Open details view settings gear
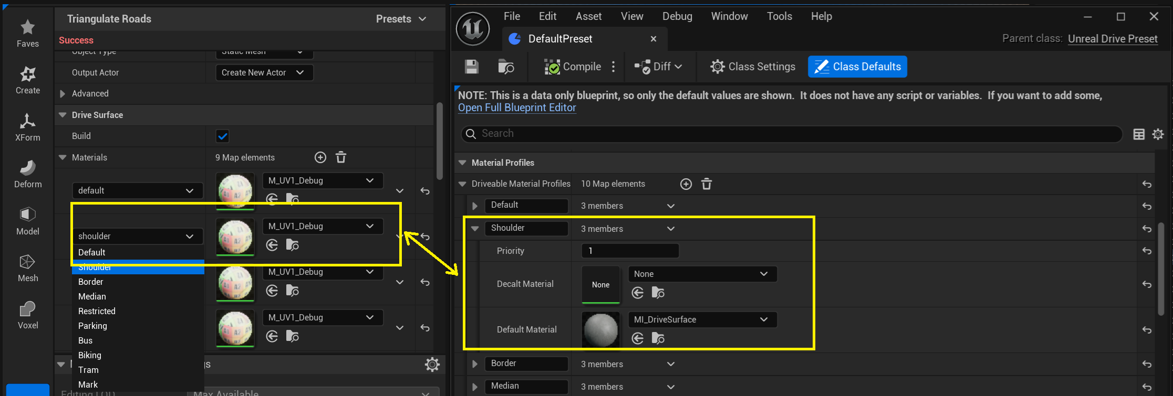 (x=1158, y=134)
